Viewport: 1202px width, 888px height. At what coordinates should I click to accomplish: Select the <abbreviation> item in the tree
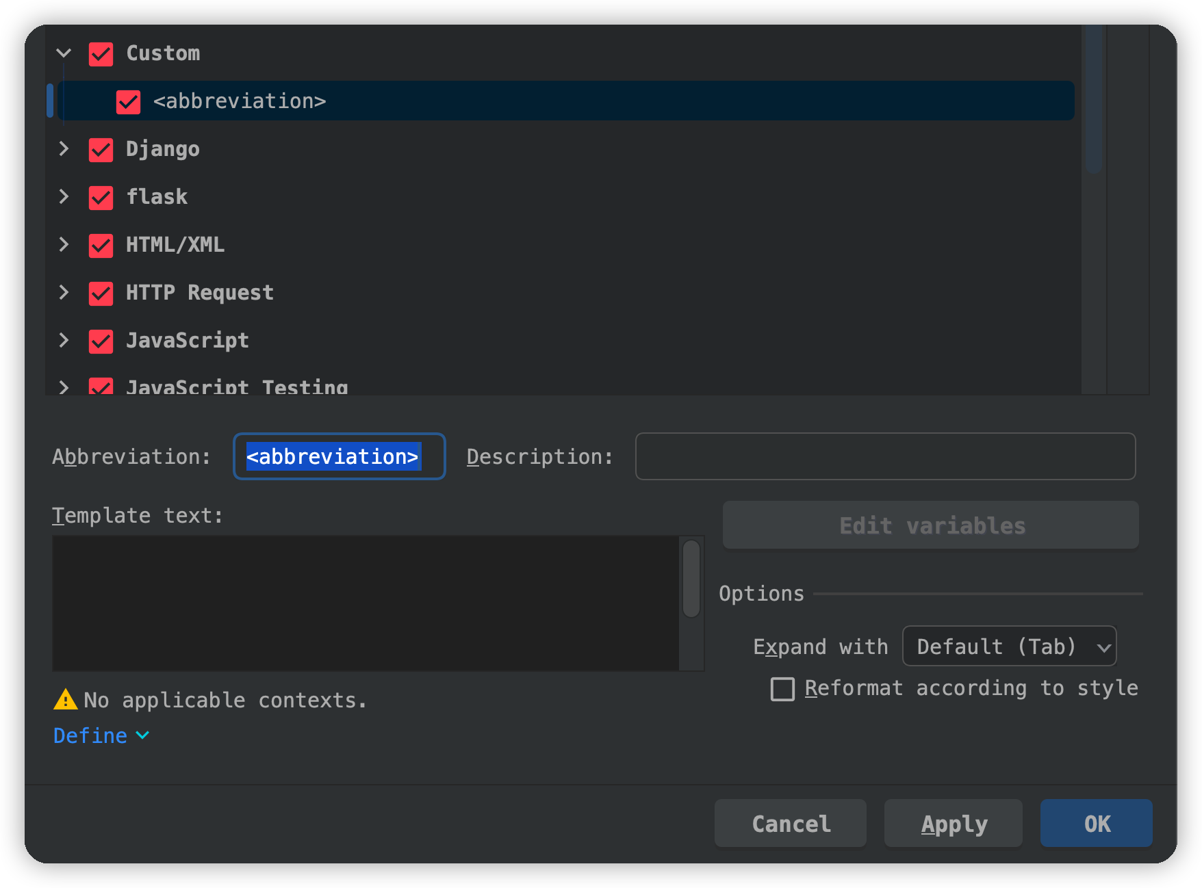[x=240, y=101]
